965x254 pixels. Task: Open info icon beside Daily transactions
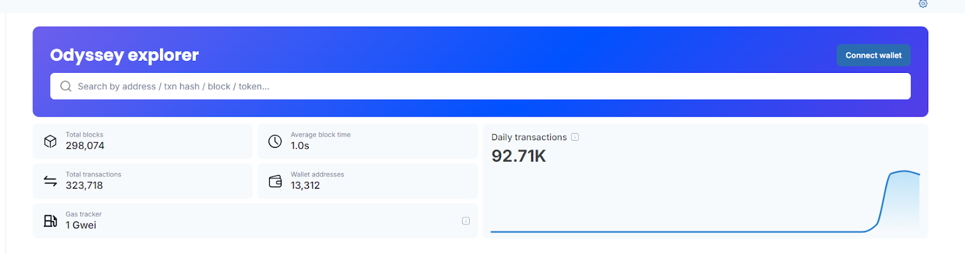[575, 137]
